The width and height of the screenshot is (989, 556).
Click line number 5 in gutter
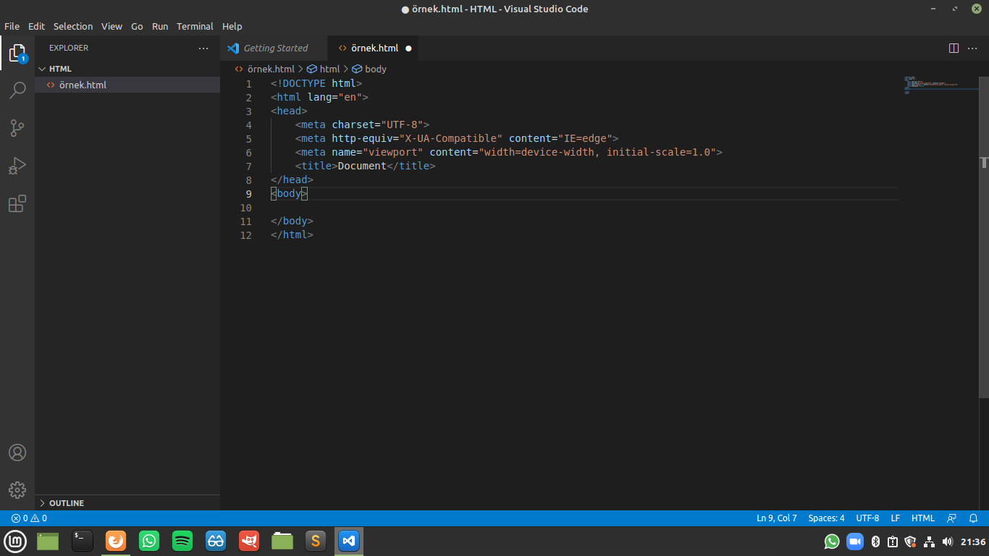click(248, 138)
